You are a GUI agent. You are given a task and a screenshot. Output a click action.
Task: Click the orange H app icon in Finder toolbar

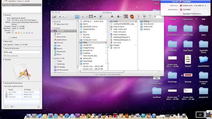click(132, 17)
